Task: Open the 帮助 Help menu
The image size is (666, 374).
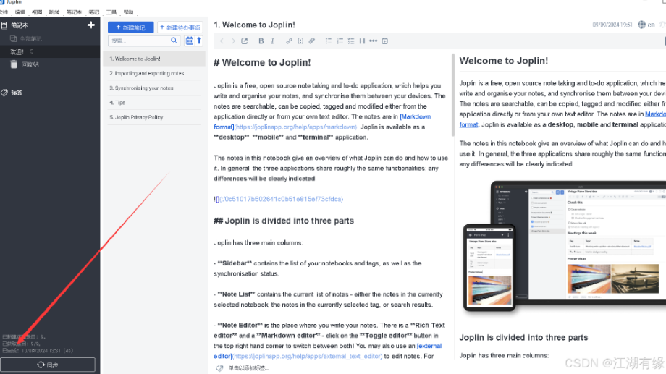Action: coord(128,12)
